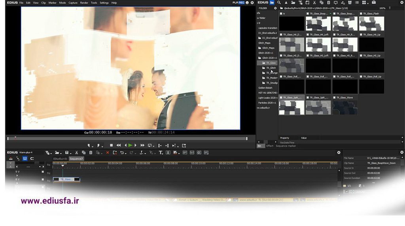Screen dimensions: 405x226
Task: Close the FOLDER panel
Action: tap(275, 8)
